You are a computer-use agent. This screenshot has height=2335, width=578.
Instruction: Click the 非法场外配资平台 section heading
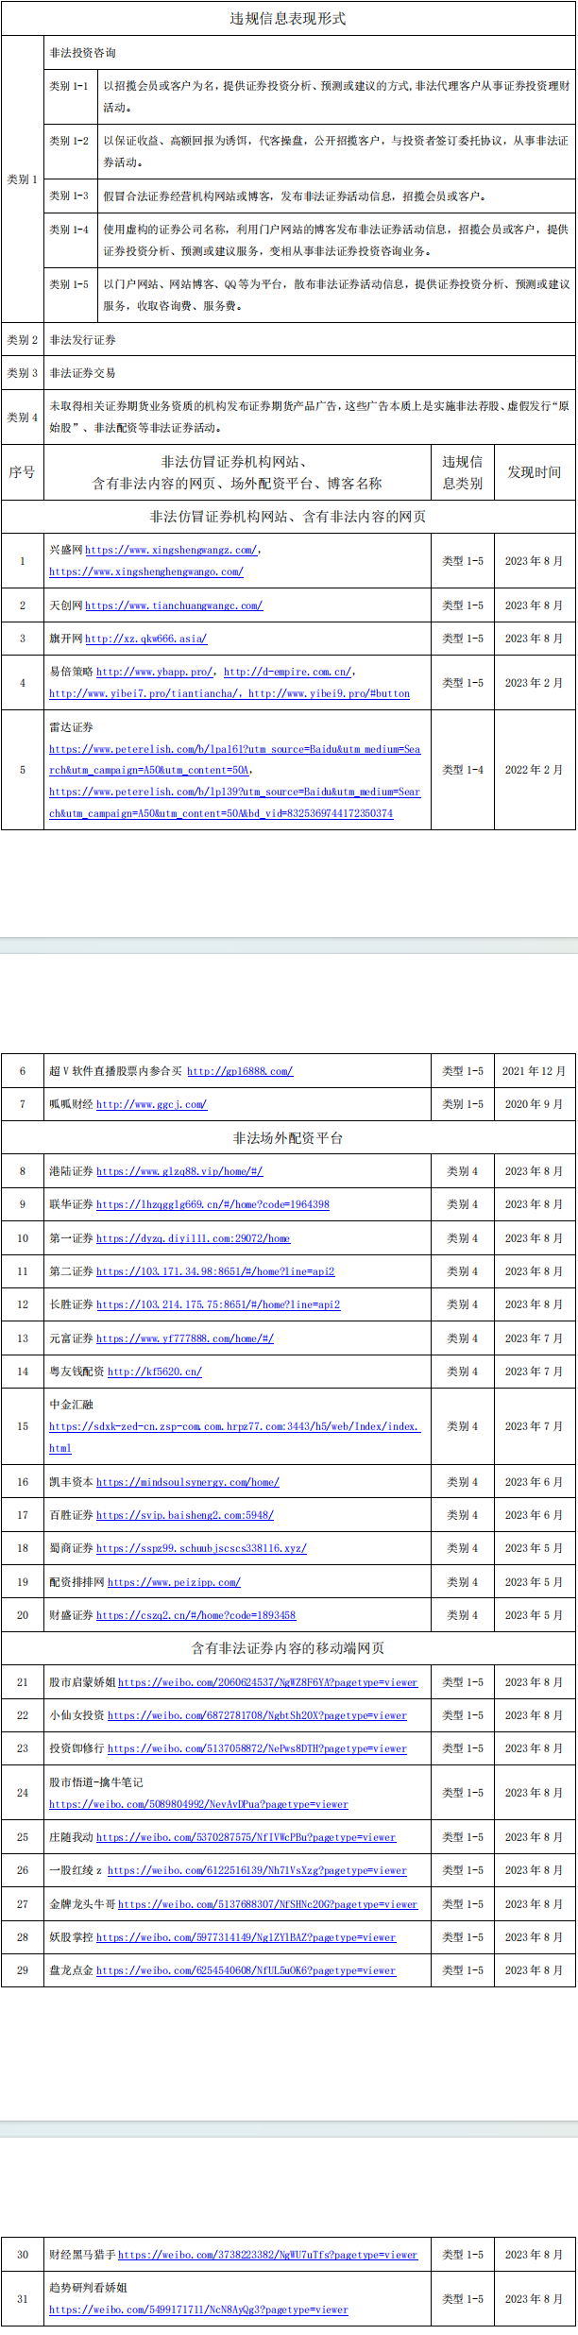(288, 1138)
